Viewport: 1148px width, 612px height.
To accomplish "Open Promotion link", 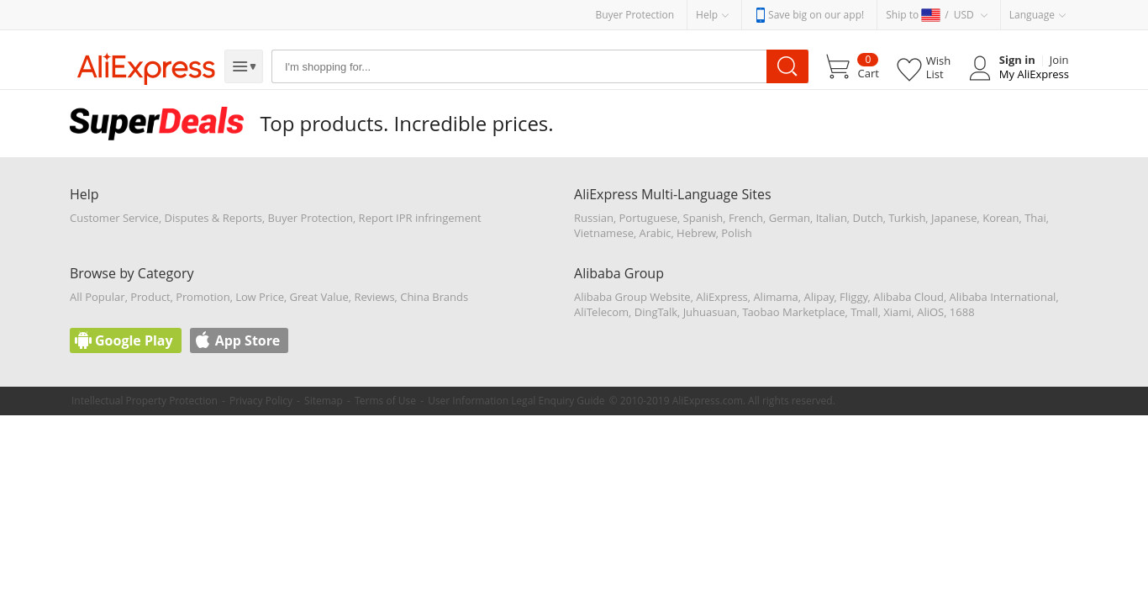I will 203,297.
